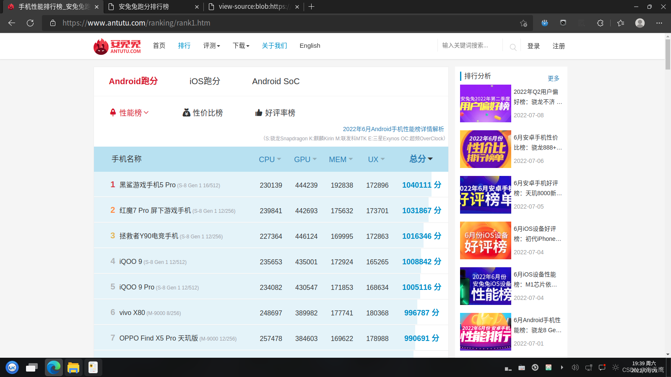The image size is (671, 377).
Task: Switch to iOS跑分 tab
Action: (x=205, y=81)
